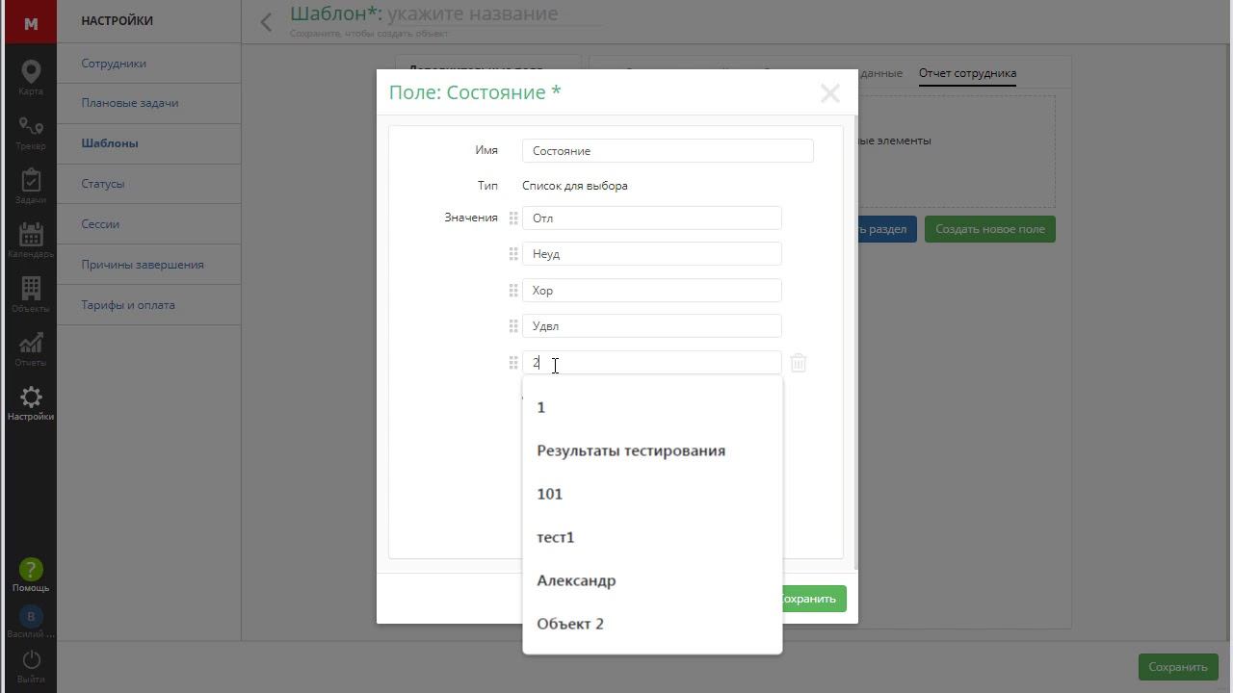This screenshot has height=693, width=1233.
Task: Switch to 'Отчет сотрудника' tab
Action: coord(967,73)
